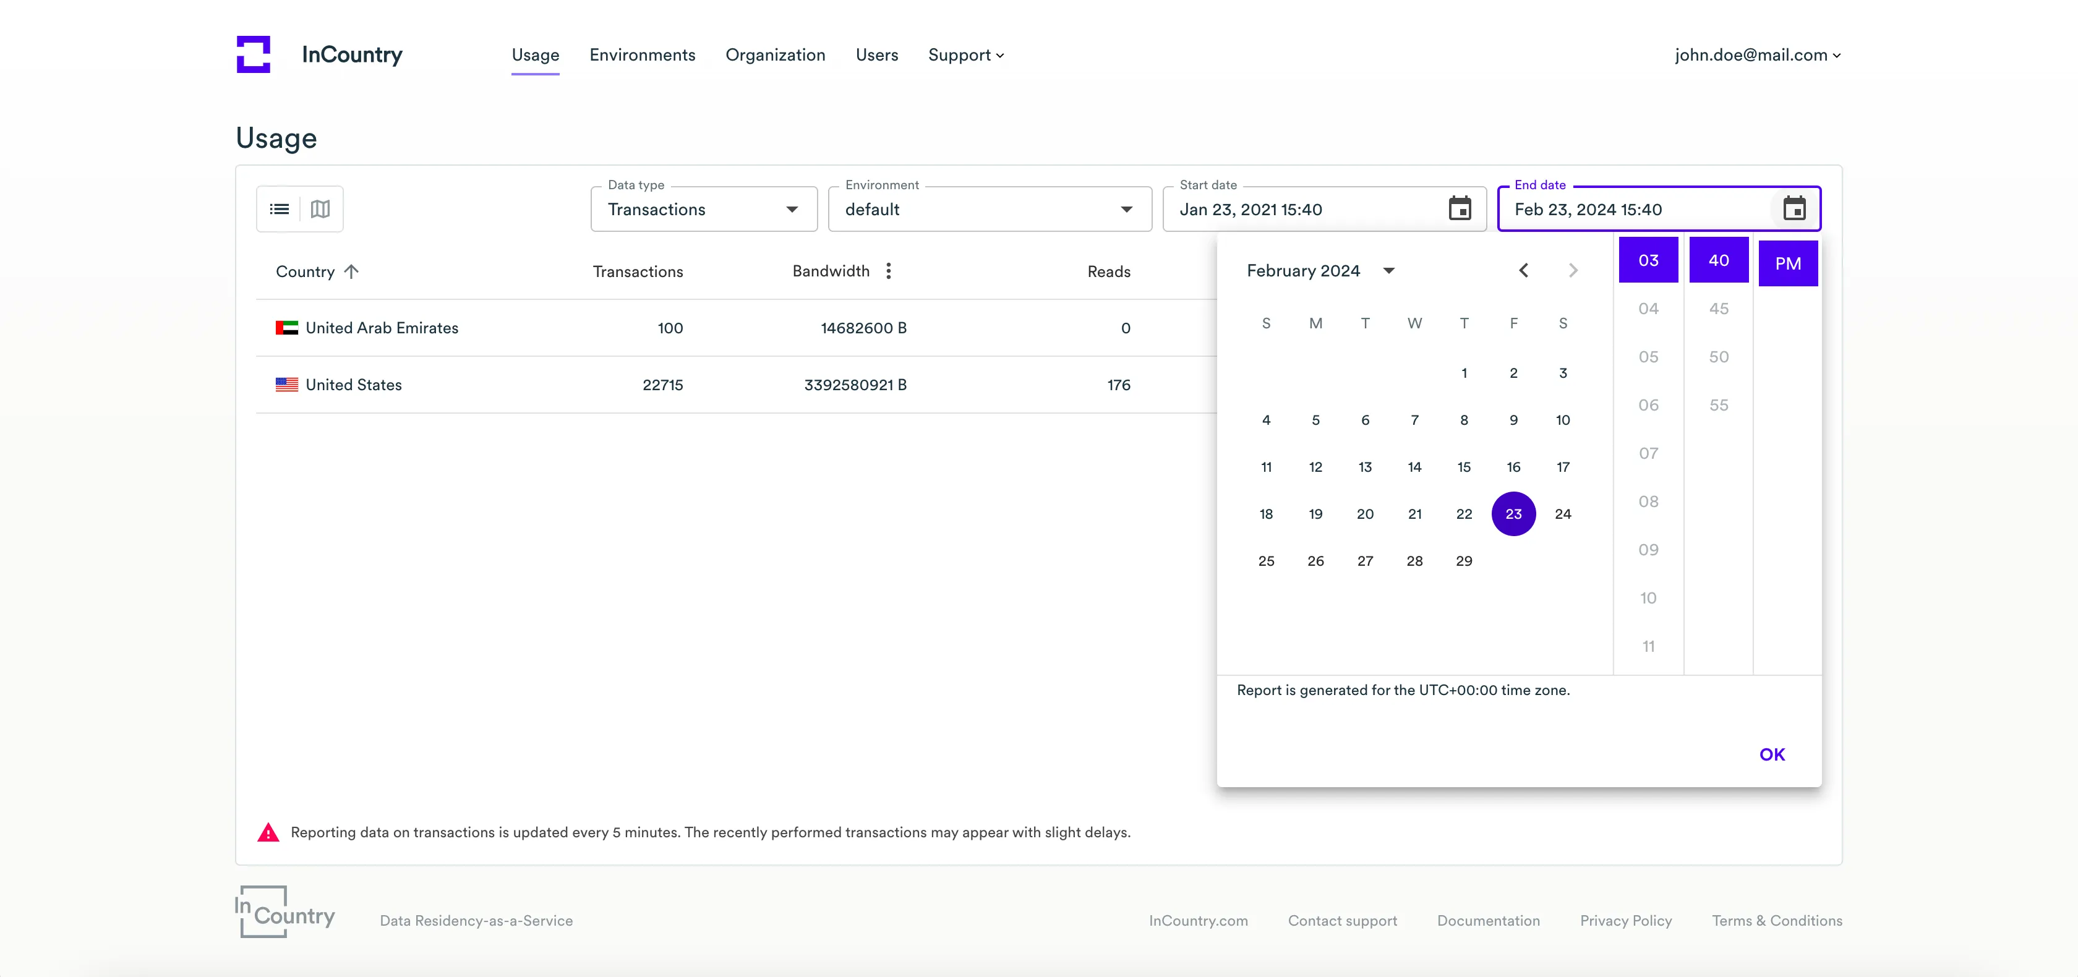
Task: Pick February 15 in calendar
Action: (x=1463, y=467)
